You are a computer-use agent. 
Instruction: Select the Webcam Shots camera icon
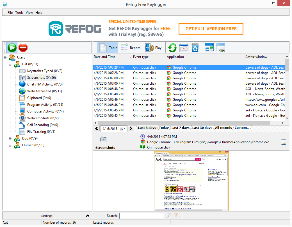click(x=22, y=118)
